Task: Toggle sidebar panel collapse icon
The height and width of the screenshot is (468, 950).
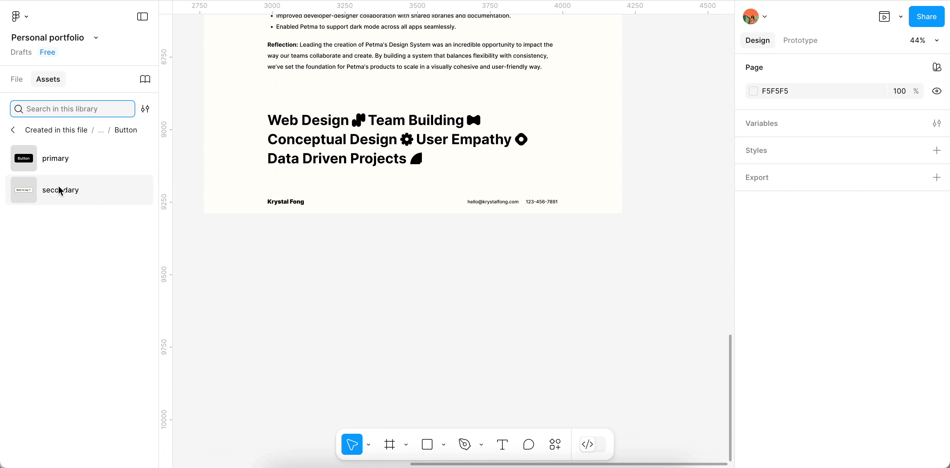Action: [142, 16]
